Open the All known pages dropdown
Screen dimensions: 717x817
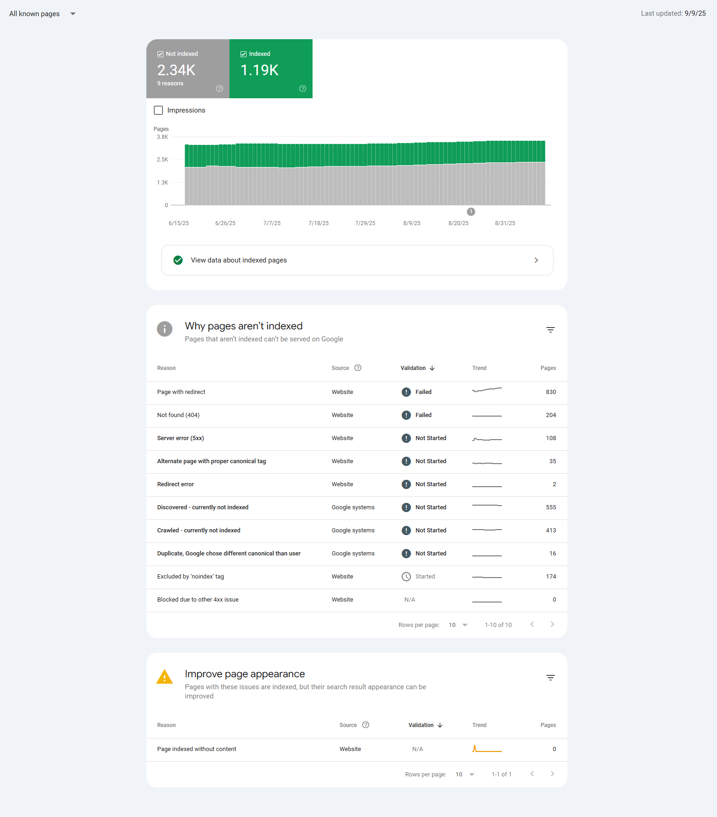pyautogui.click(x=42, y=14)
